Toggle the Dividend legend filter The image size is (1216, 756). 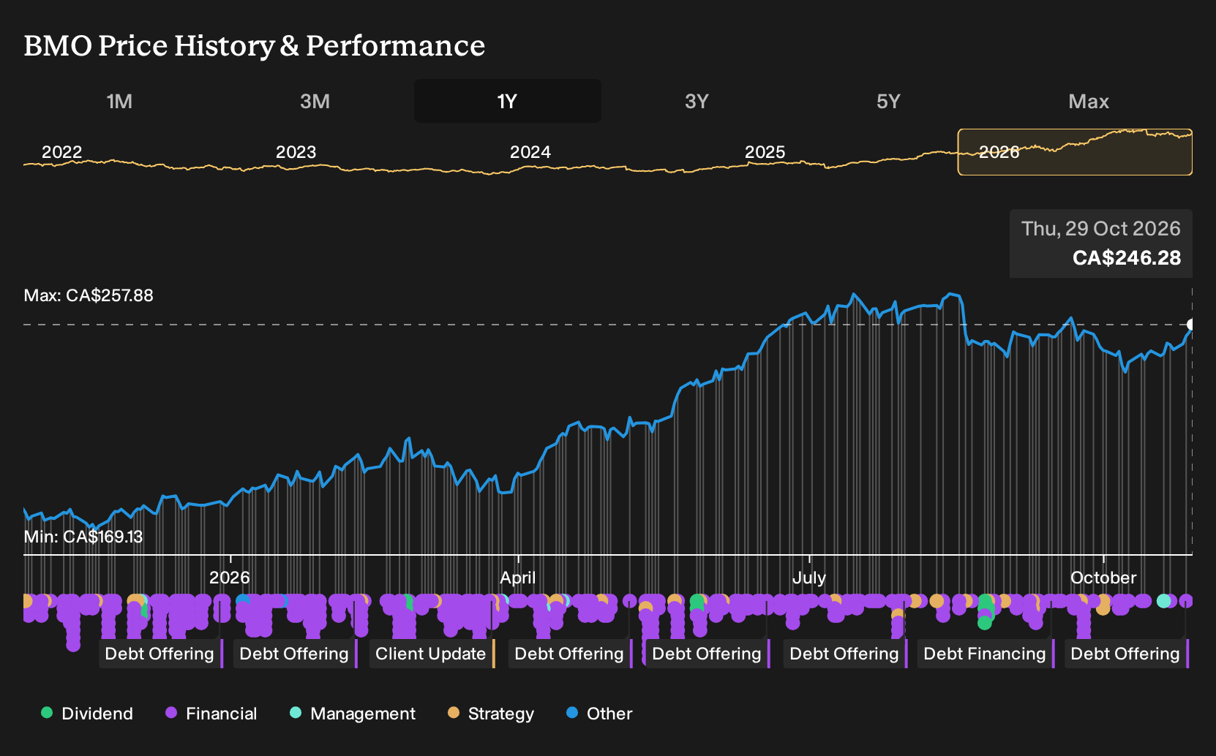click(87, 714)
